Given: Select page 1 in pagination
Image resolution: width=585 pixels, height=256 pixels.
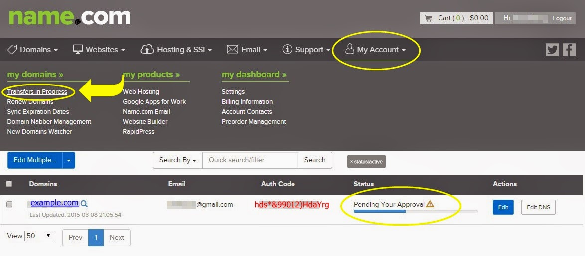Looking at the screenshot, I should pos(96,238).
